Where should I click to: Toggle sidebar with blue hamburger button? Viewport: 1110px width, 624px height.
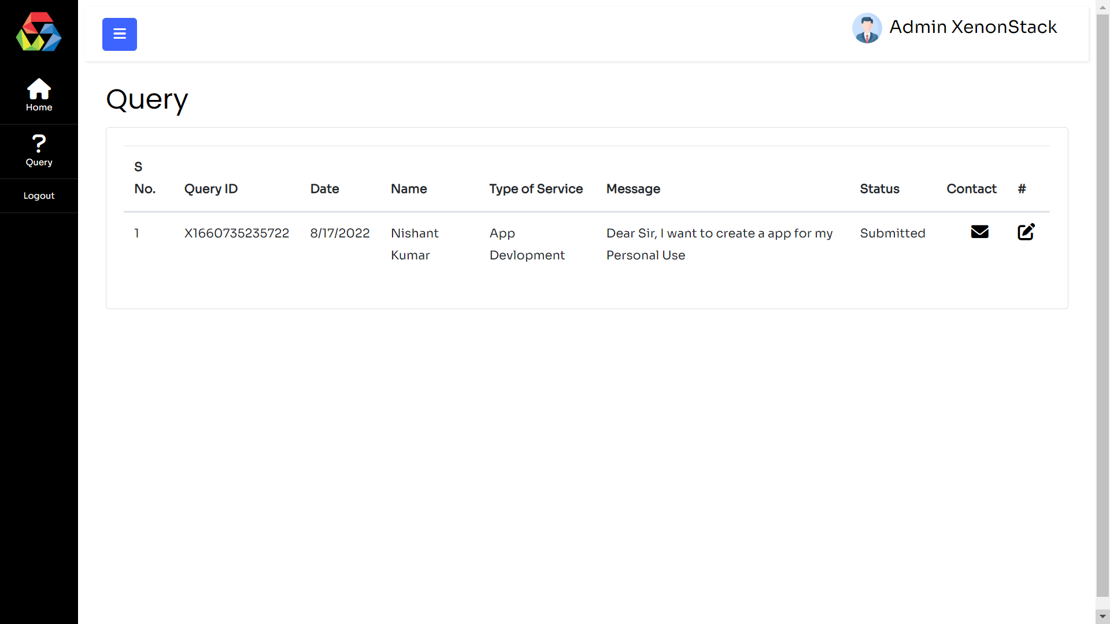coord(120,34)
